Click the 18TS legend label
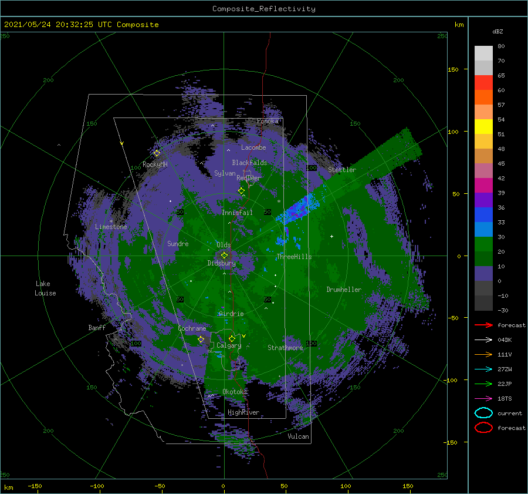528x494 pixels. (505, 399)
